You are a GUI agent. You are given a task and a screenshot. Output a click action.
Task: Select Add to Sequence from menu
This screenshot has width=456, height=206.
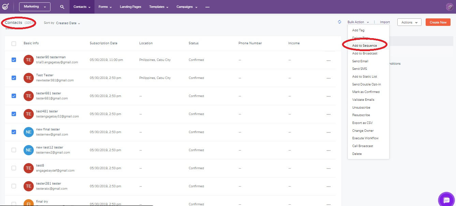tap(364, 46)
